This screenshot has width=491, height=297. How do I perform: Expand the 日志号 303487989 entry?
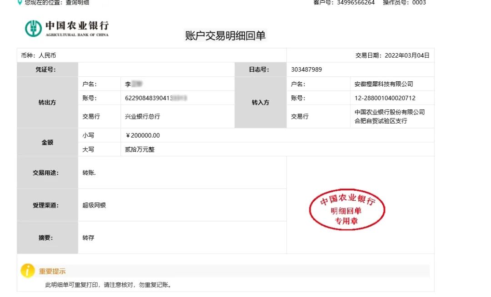304,69
